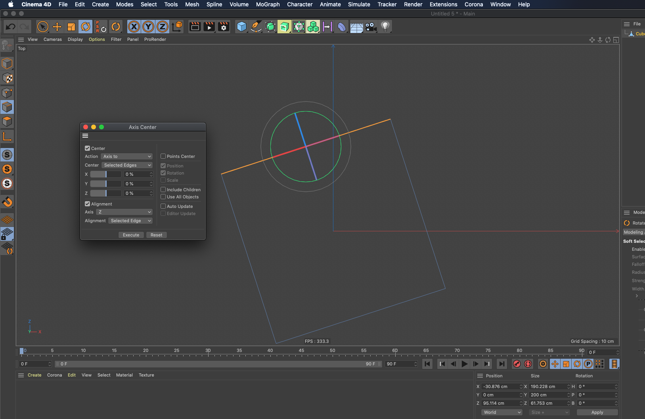
Task: Enable Include Children checkbox
Action: [163, 190]
